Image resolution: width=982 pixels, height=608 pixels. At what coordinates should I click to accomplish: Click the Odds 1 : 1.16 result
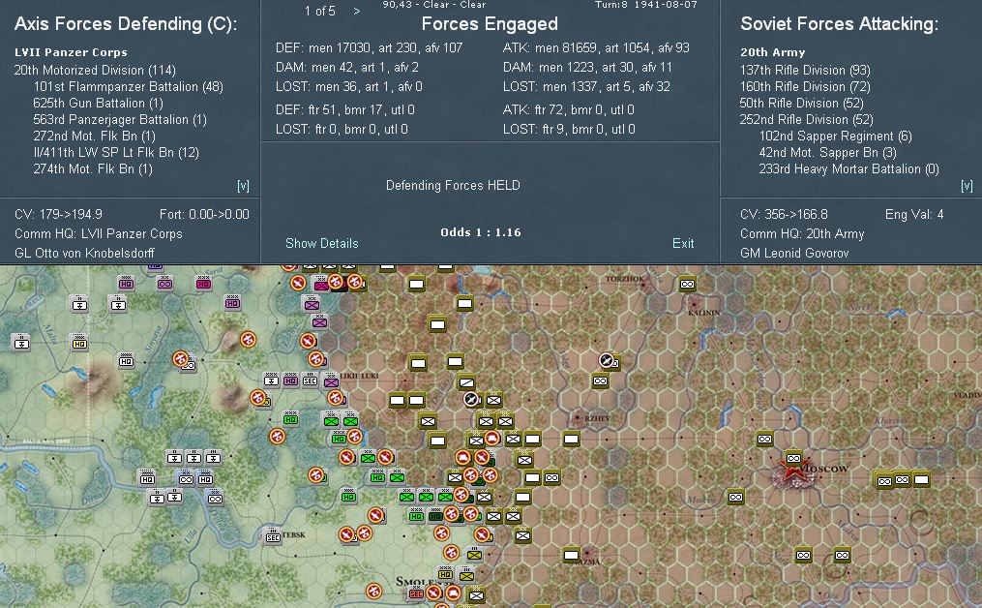point(480,232)
